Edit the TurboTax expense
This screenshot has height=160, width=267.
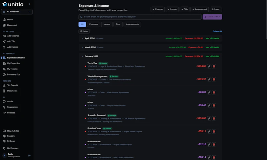[209, 66]
